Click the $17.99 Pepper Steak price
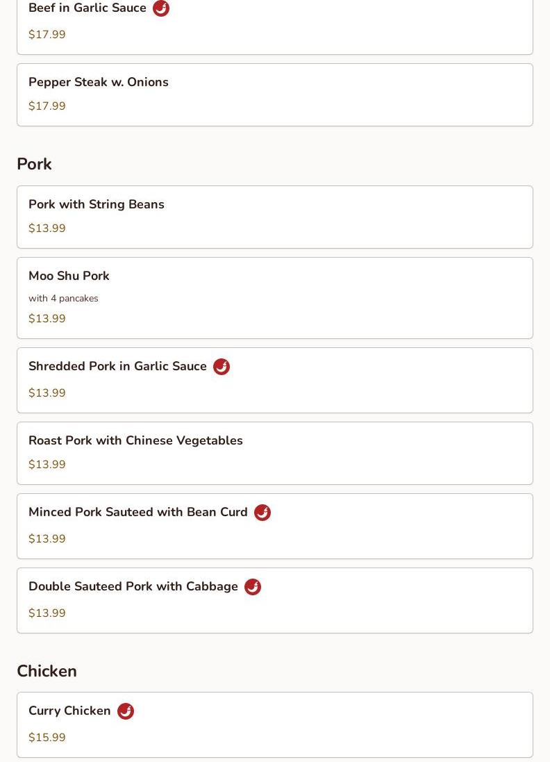The image size is (550, 762). [x=47, y=106]
